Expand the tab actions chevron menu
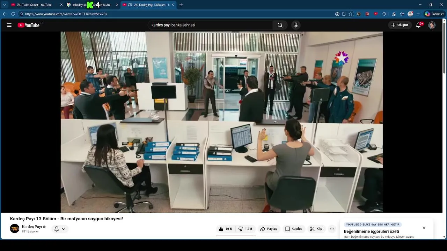 [x=5, y=5]
